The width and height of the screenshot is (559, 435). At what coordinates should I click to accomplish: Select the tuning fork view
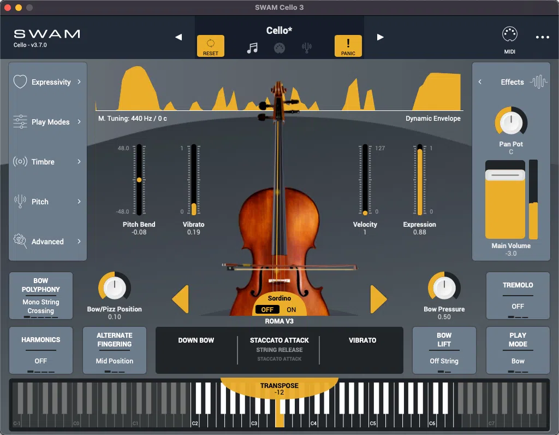point(307,47)
